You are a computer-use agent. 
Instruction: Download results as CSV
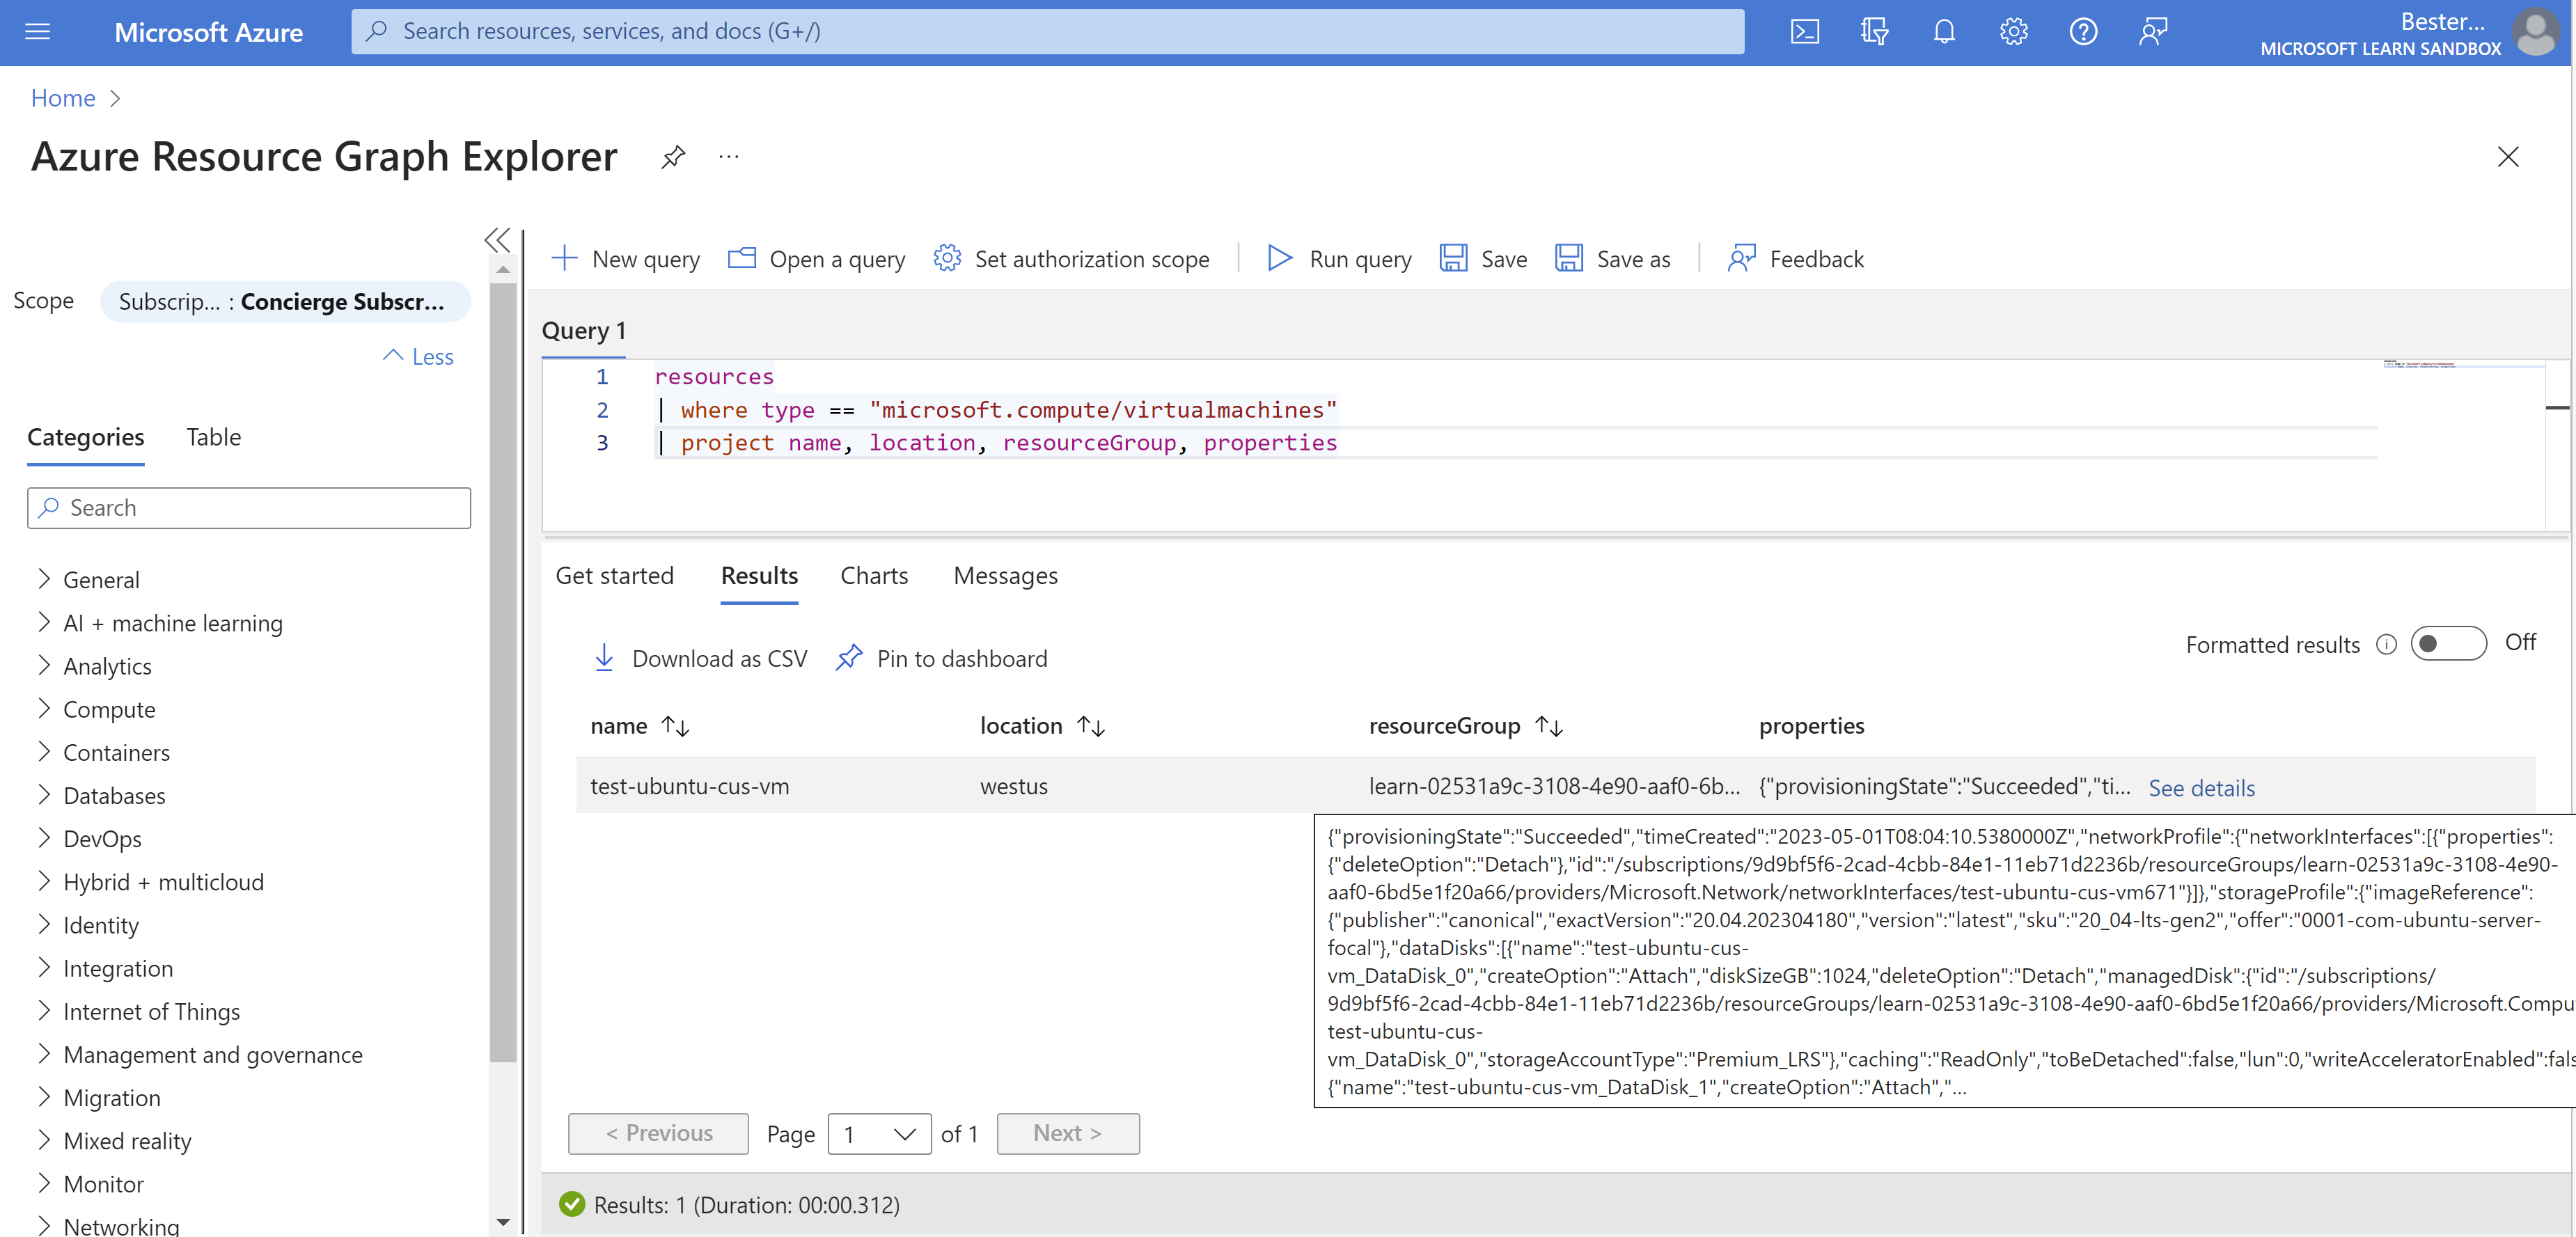pos(700,659)
